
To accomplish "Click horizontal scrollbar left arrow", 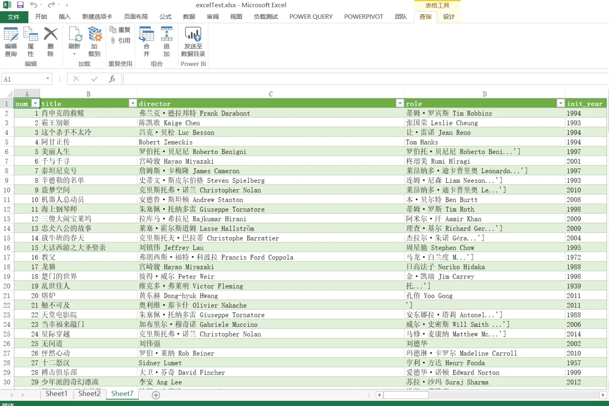I will pyautogui.click(x=379, y=395).
